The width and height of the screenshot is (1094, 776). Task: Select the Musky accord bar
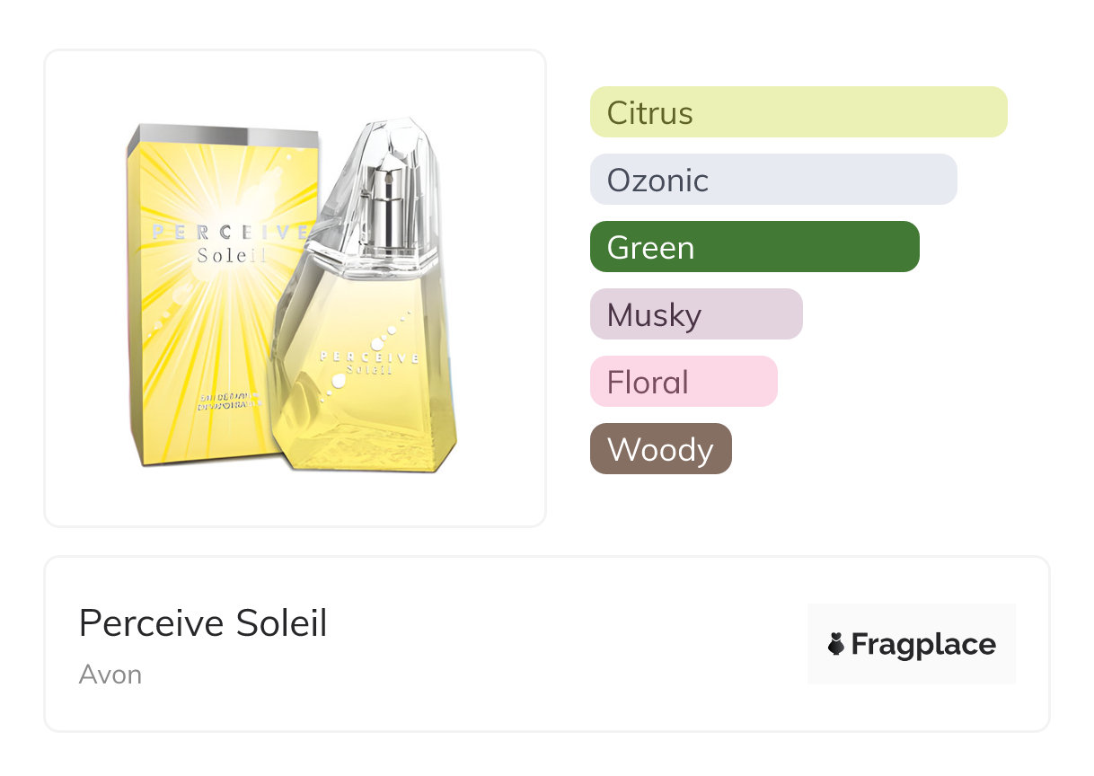[x=695, y=314]
